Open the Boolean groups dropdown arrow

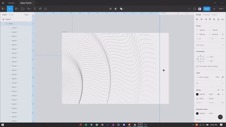click(124, 9)
